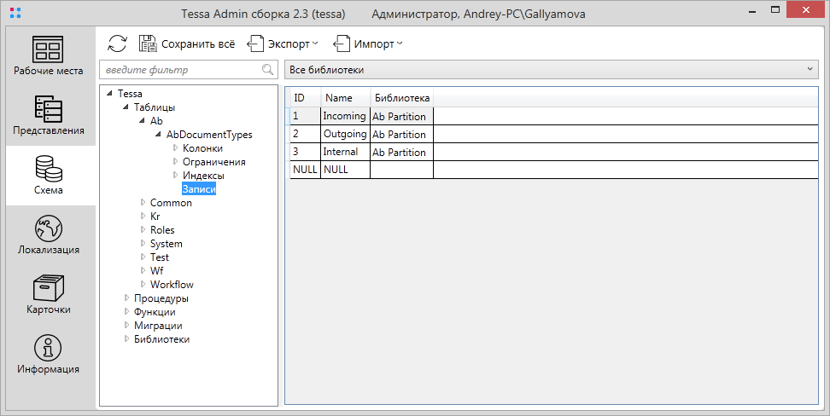Collapse the AbDocumentTypes tree node
The width and height of the screenshot is (830, 416).
[158, 135]
